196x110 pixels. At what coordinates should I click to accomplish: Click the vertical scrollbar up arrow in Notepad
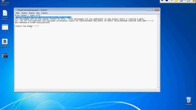point(158,16)
